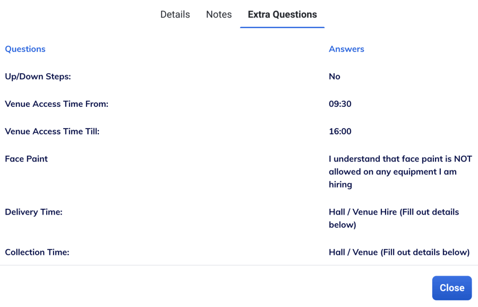Click the Collection Time question label
Viewport: 478px width, 307px height.
(x=37, y=252)
